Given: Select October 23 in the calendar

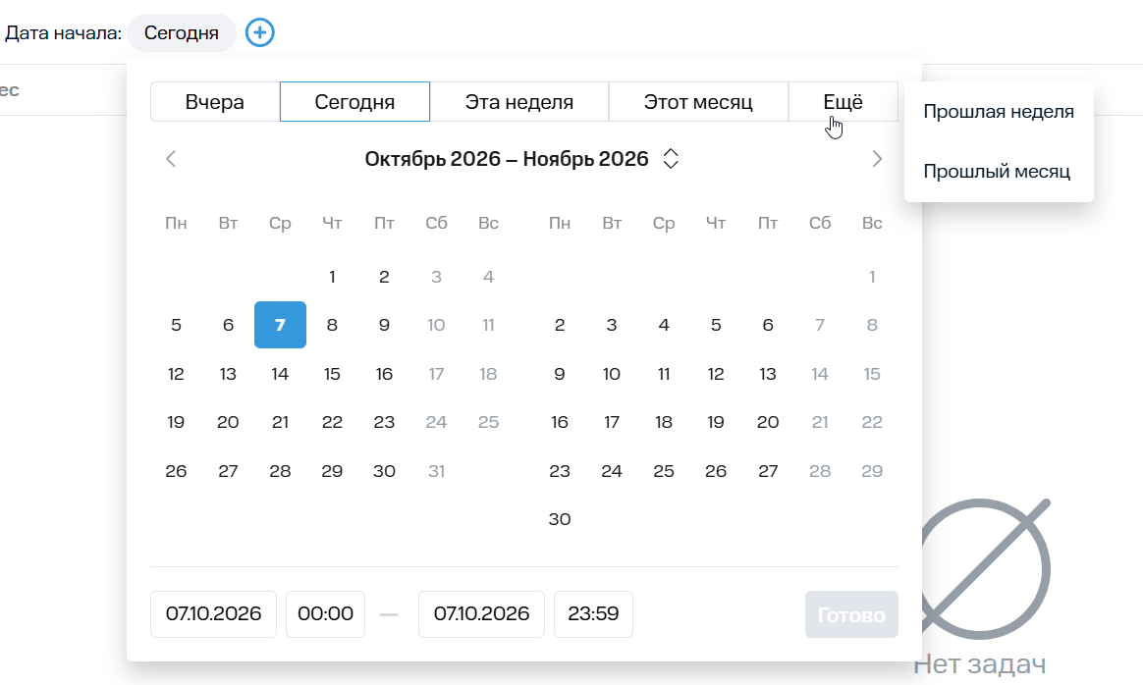Looking at the screenshot, I should [384, 422].
